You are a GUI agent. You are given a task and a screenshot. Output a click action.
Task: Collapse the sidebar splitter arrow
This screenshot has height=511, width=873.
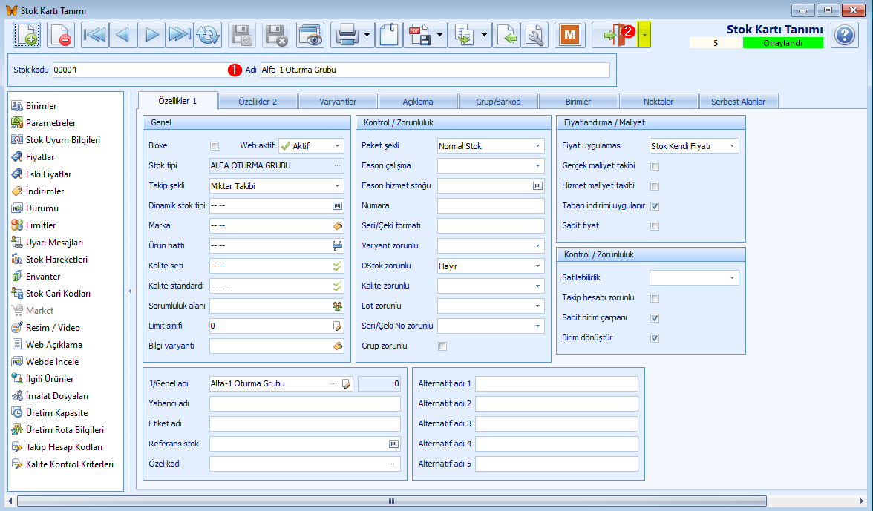pyautogui.click(x=130, y=291)
